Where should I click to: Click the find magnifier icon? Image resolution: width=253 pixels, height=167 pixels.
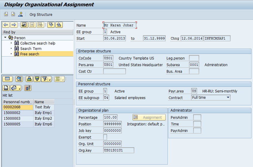click(x=19, y=79)
